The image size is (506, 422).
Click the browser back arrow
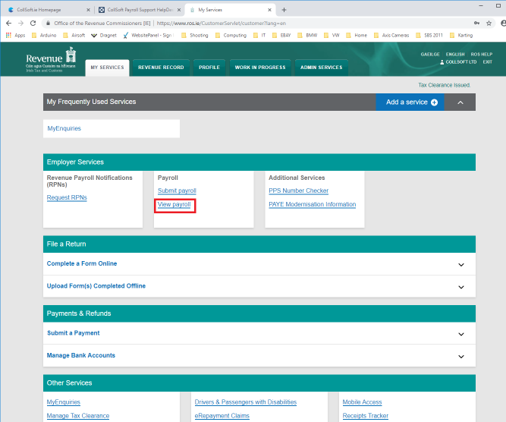point(8,24)
